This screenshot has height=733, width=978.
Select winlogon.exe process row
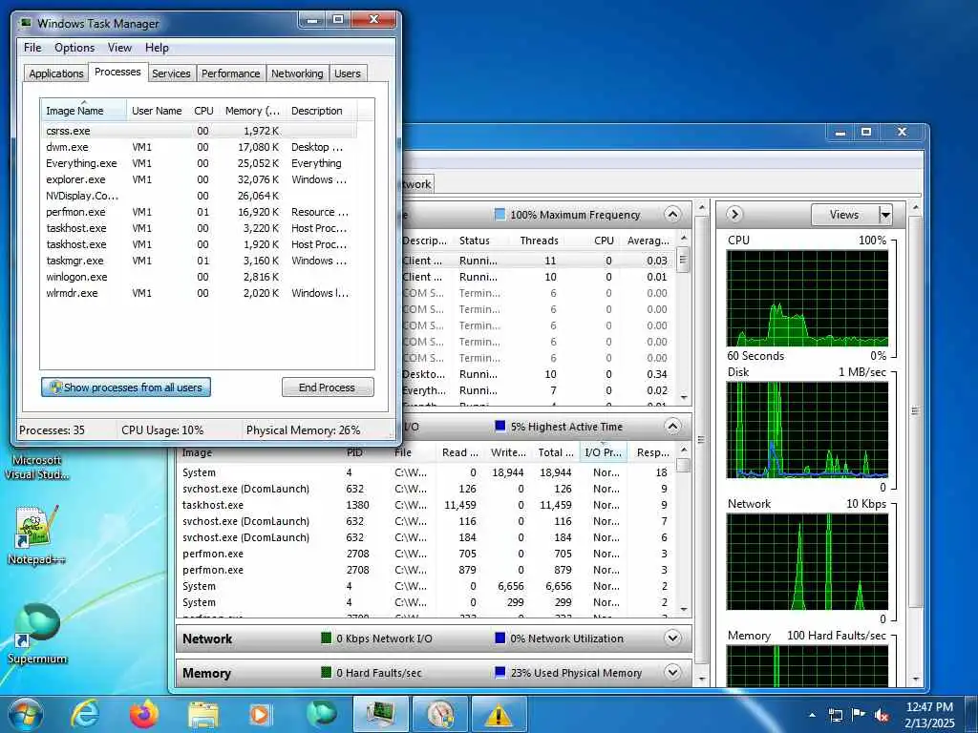(199, 277)
